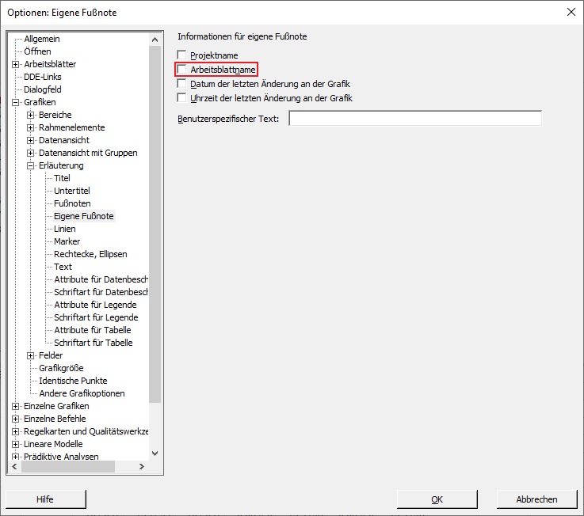
Task: Select Andere Grafikoptionen tree item
Action: click(82, 393)
